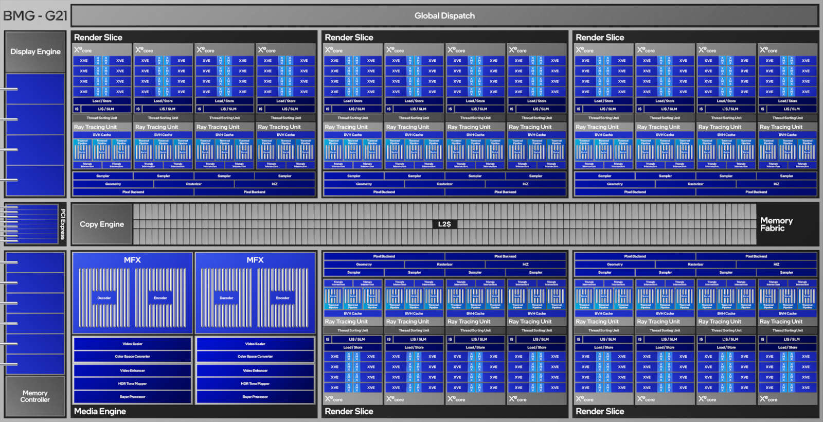Click the Display Engine block
This screenshot has height=422, width=823.
pyautogui.click(x=35, y=51)
